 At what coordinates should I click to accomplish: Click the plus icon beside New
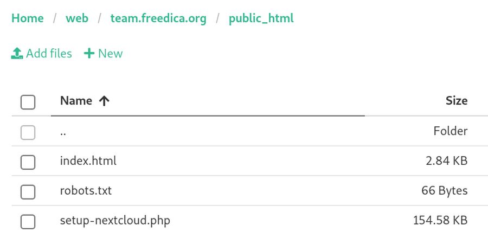coord(89,53)
